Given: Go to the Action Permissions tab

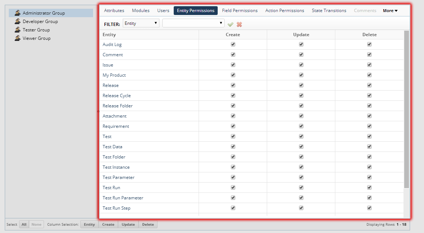Looking at the screenshot, I should 285,11.
